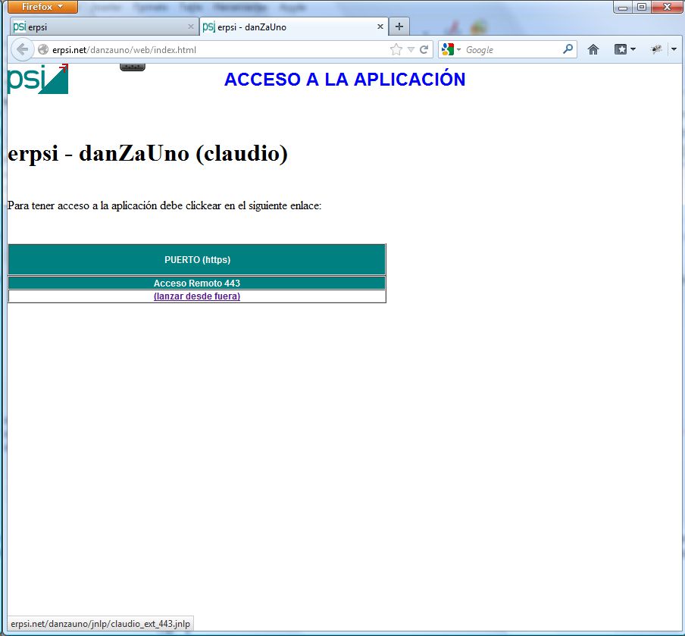Close the 'erpsi' tab
This screenshot has height=636, width=685.
coord(190,27)
